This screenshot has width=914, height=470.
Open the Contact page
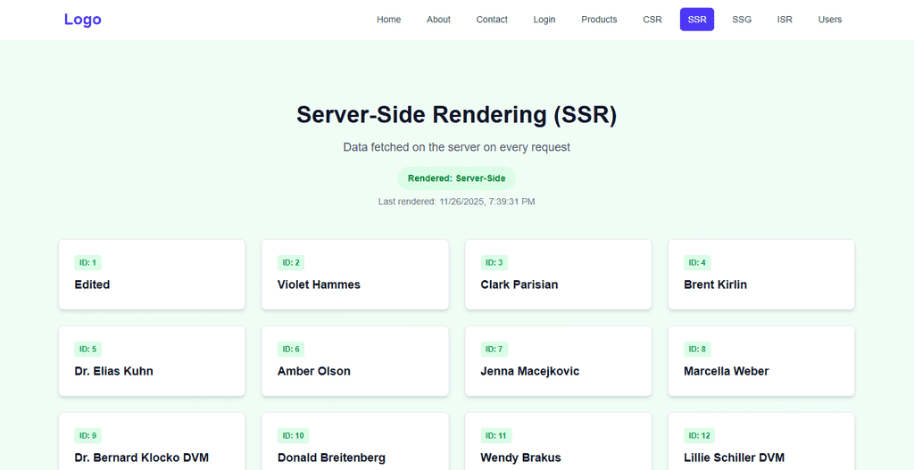(492, 20)
